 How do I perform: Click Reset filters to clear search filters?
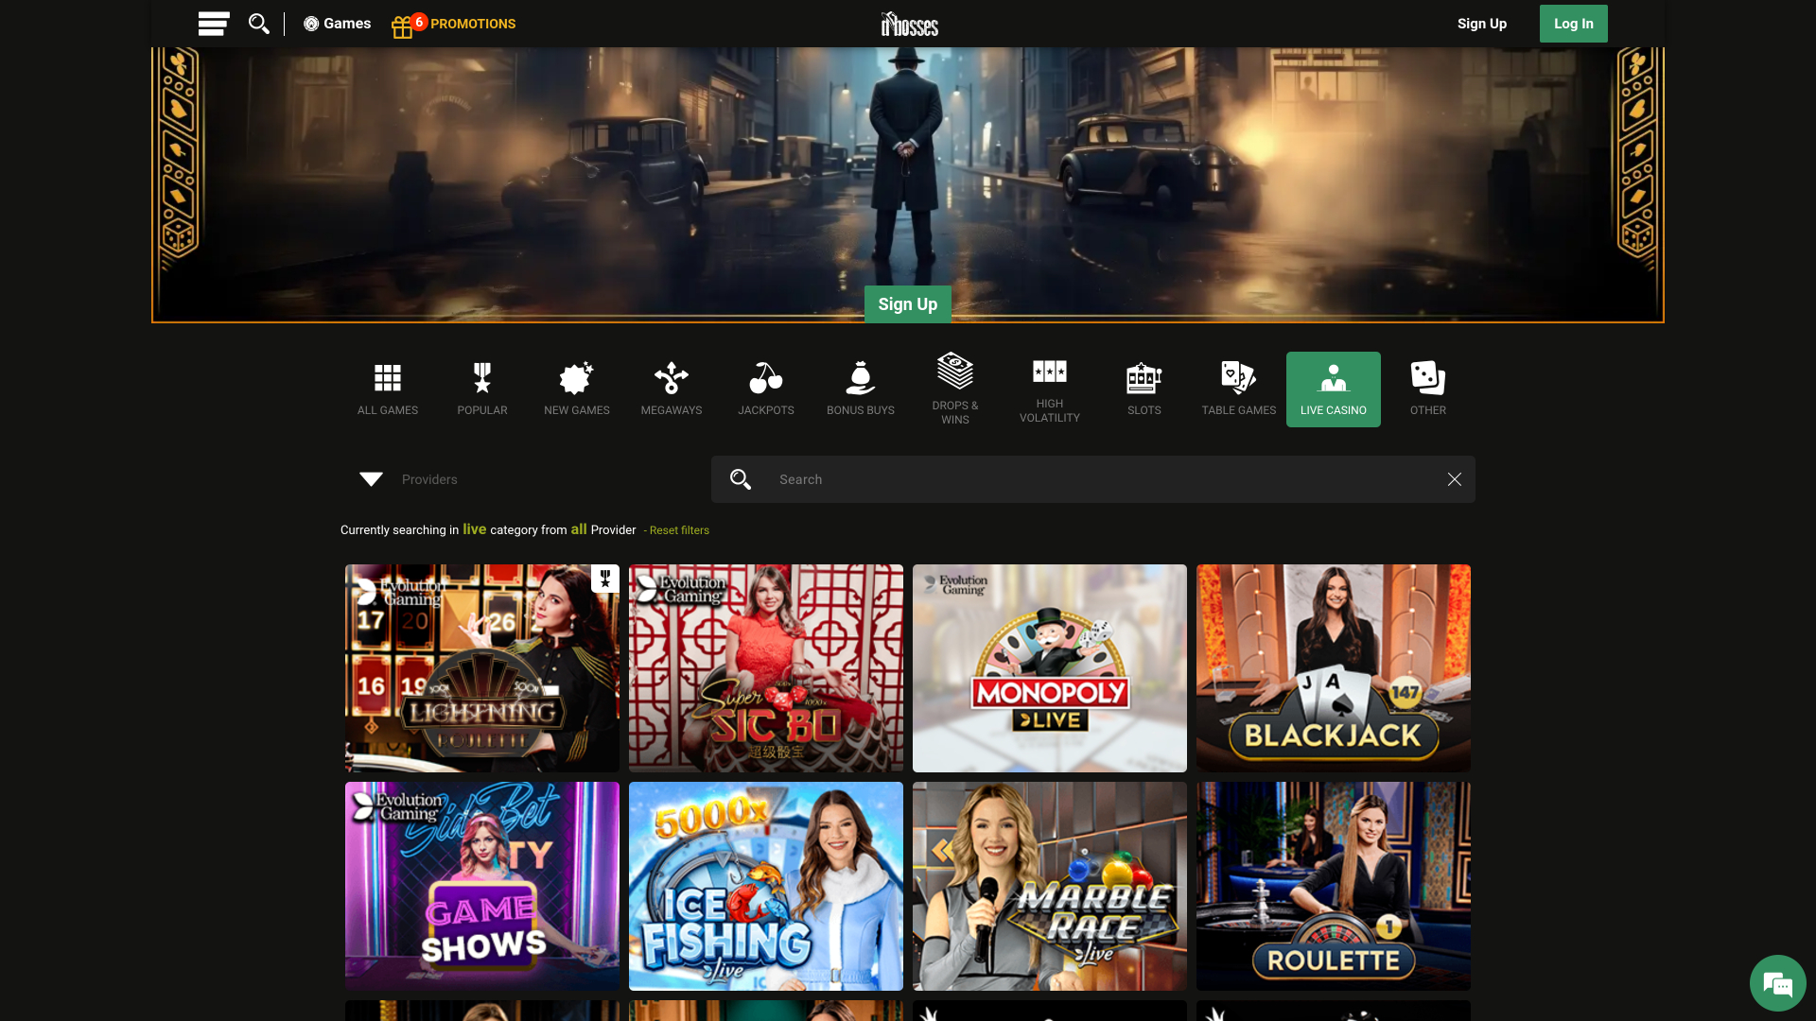677,530
